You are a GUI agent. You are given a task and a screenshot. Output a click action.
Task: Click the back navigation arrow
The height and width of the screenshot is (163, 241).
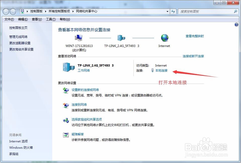pos(6,11)
